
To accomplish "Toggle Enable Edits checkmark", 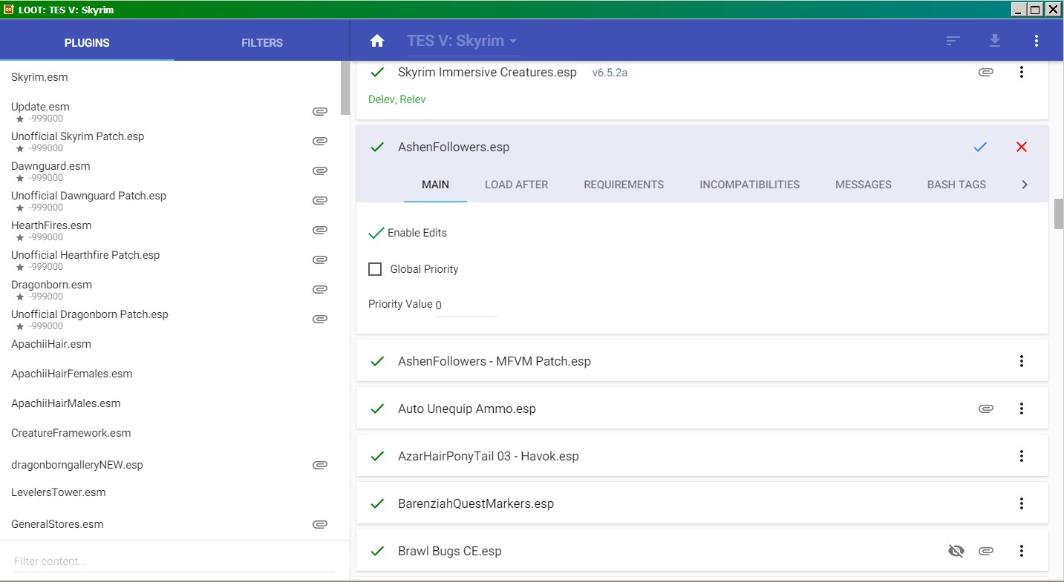I will coord(376,233).
